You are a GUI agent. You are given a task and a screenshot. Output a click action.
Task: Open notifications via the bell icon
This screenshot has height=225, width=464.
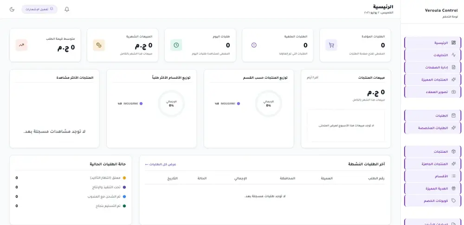67,9
